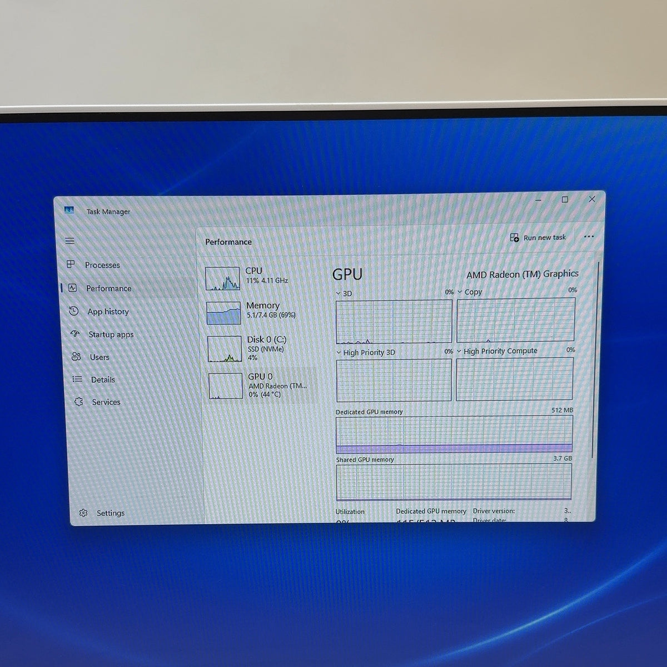The width and height of the screenshot is (667, 667).
Task: Click the Dedicated GPU memory graph
Action: click(x=454, y=435)
